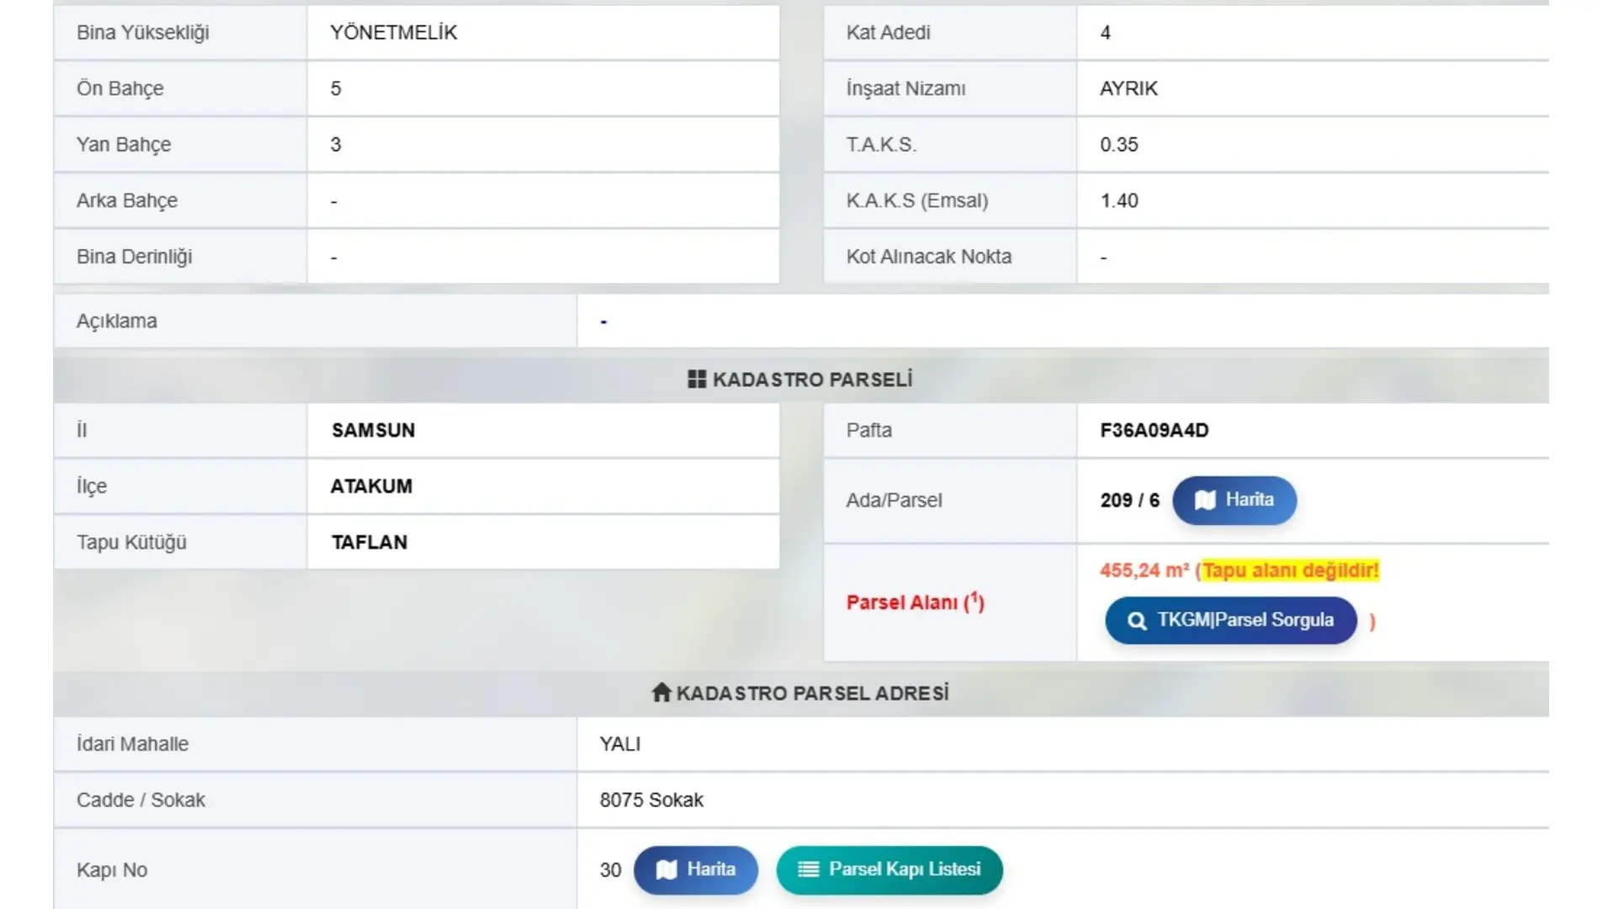Click the K.A.K.S (Emsal) value 1.40
This screenshot has height=909, width=1603.
click(1118, 201)
